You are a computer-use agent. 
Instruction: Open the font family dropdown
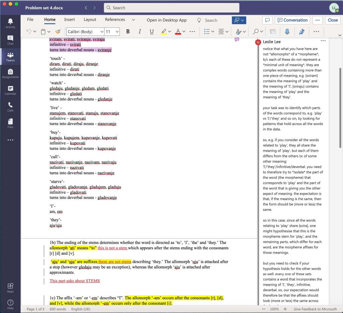click(102, 31)
